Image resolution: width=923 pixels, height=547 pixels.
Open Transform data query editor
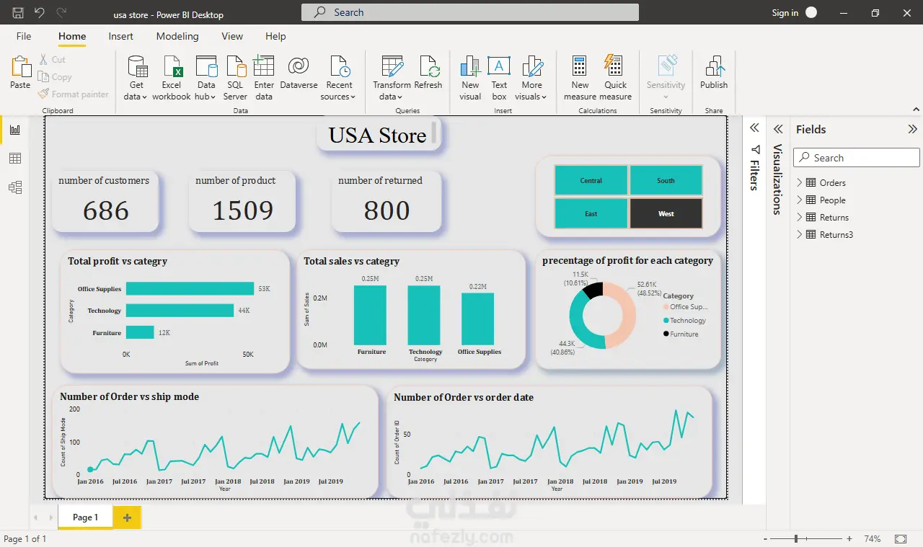(x=392, y=78)
